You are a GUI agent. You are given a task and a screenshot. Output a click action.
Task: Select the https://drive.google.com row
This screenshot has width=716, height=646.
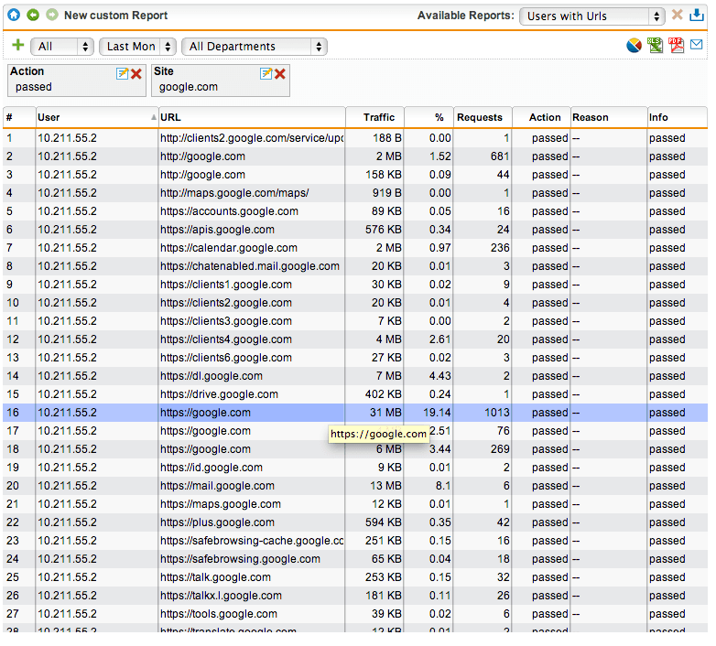point(355,394)
